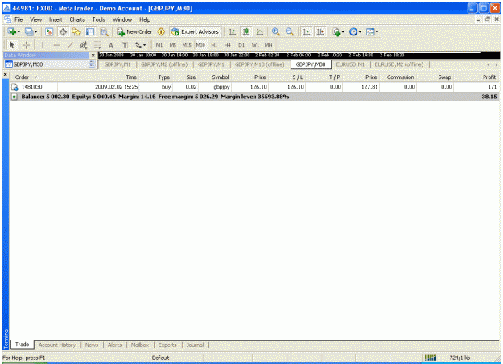Open the GBPJPY,M10 (offline) chart tab

click(x=259, y=64)
